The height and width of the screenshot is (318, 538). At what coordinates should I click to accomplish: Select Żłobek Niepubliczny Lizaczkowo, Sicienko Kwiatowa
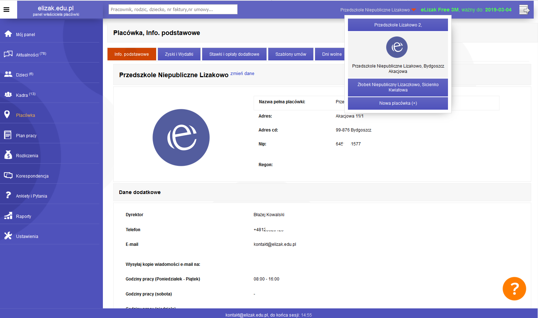[x=398, y=87]
